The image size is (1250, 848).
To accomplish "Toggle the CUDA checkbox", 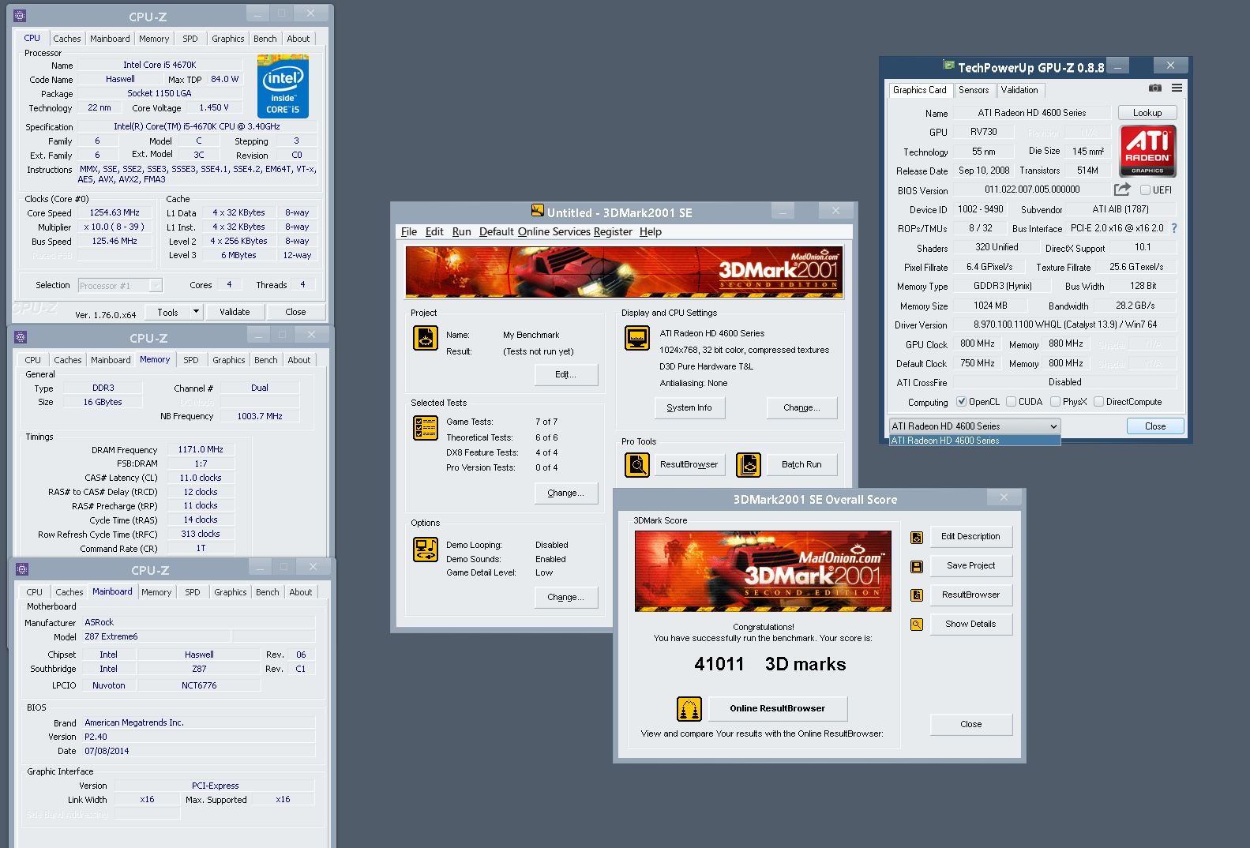I will pyautogui.click(x=1011, y=402).
